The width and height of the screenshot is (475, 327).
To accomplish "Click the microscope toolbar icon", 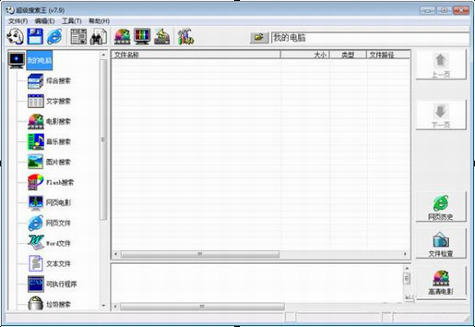I will 162,37.
